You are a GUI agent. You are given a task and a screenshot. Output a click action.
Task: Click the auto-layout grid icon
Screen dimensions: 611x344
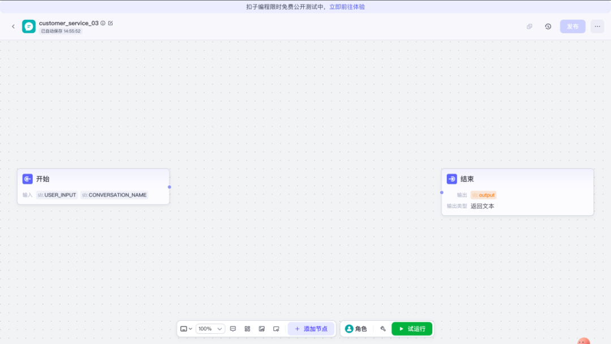[x=247, y=329]
